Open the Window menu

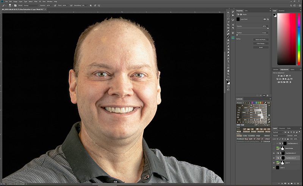click(50, 2)
